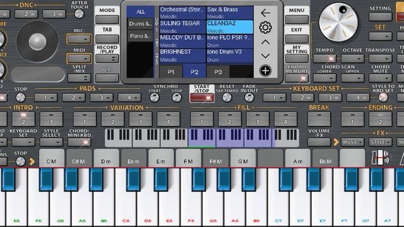The image size is (404, 227).
Task: Choose MELODY DUT B.. sound
Action: tap(182, 41)
